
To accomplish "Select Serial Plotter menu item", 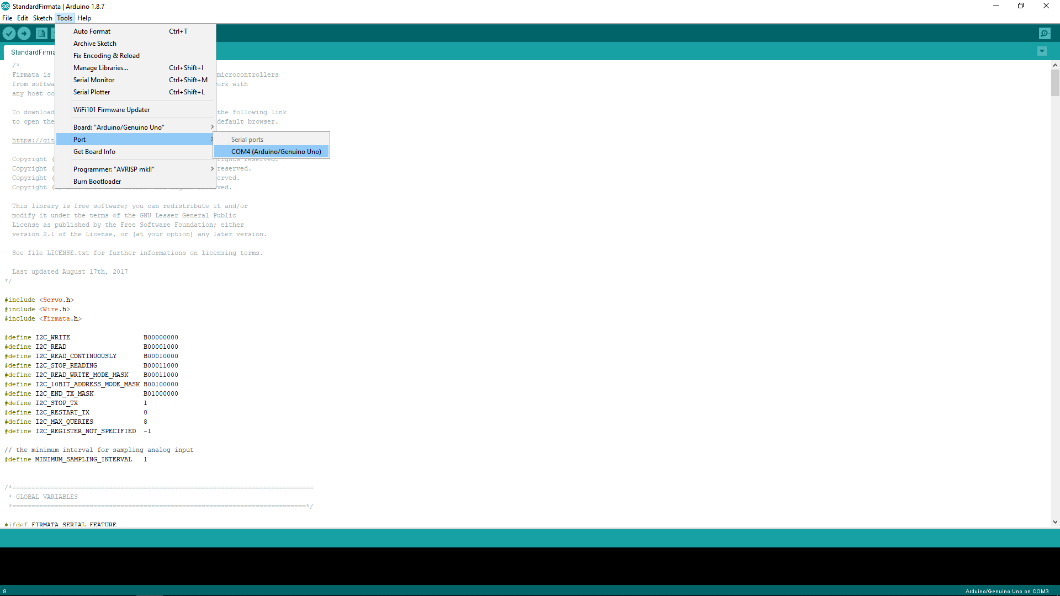I will (x=92, y=92).
